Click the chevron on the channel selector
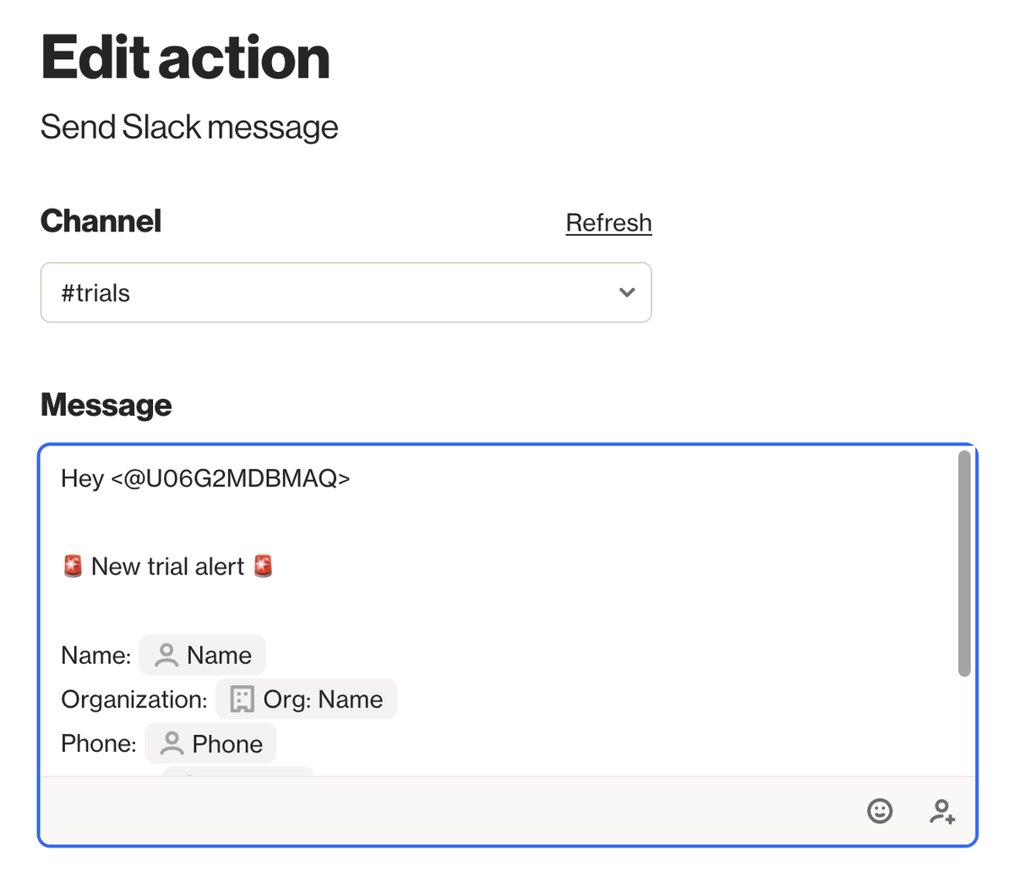Screen dimensions: 1014x887 [x=626, y=292]
